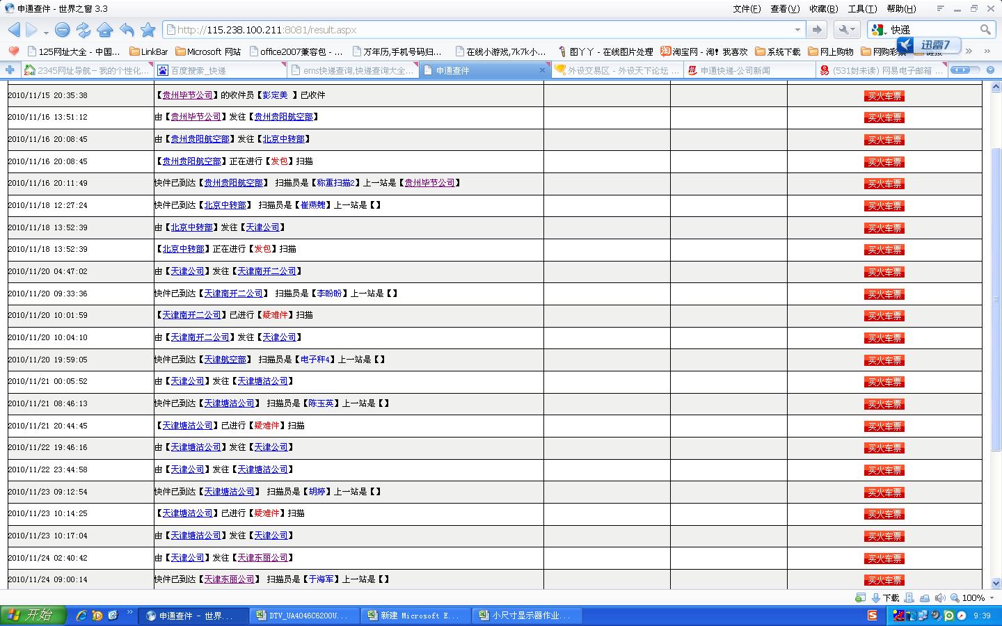The height and width of the screenshot is (626, 1002).
Task: Open the wrench tools dropdown
Action: pyautogui.click(x=847, y=30)
